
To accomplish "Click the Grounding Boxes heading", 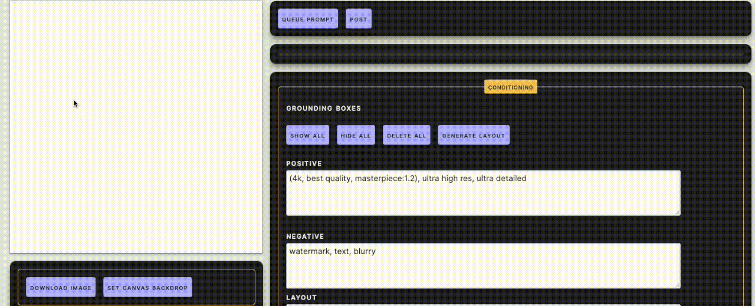I will click(323, 108).
